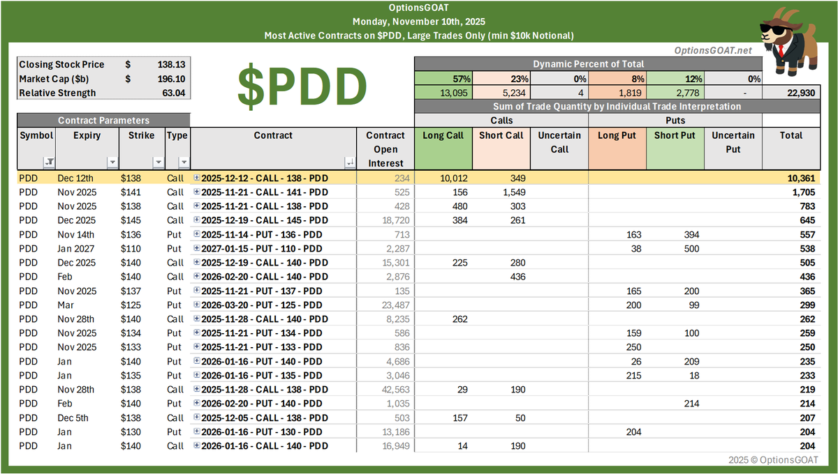Expand the 2027-01-15 PUT 110 contract row
Viewport: 838px width, 474px height.
pyautogui.click(x=197, y=249)
